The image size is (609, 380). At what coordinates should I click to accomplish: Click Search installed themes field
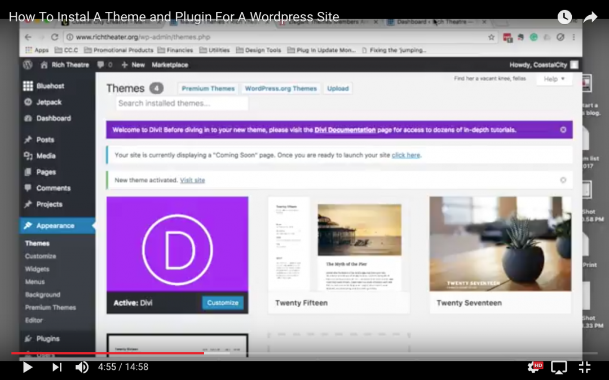[182, 104]
